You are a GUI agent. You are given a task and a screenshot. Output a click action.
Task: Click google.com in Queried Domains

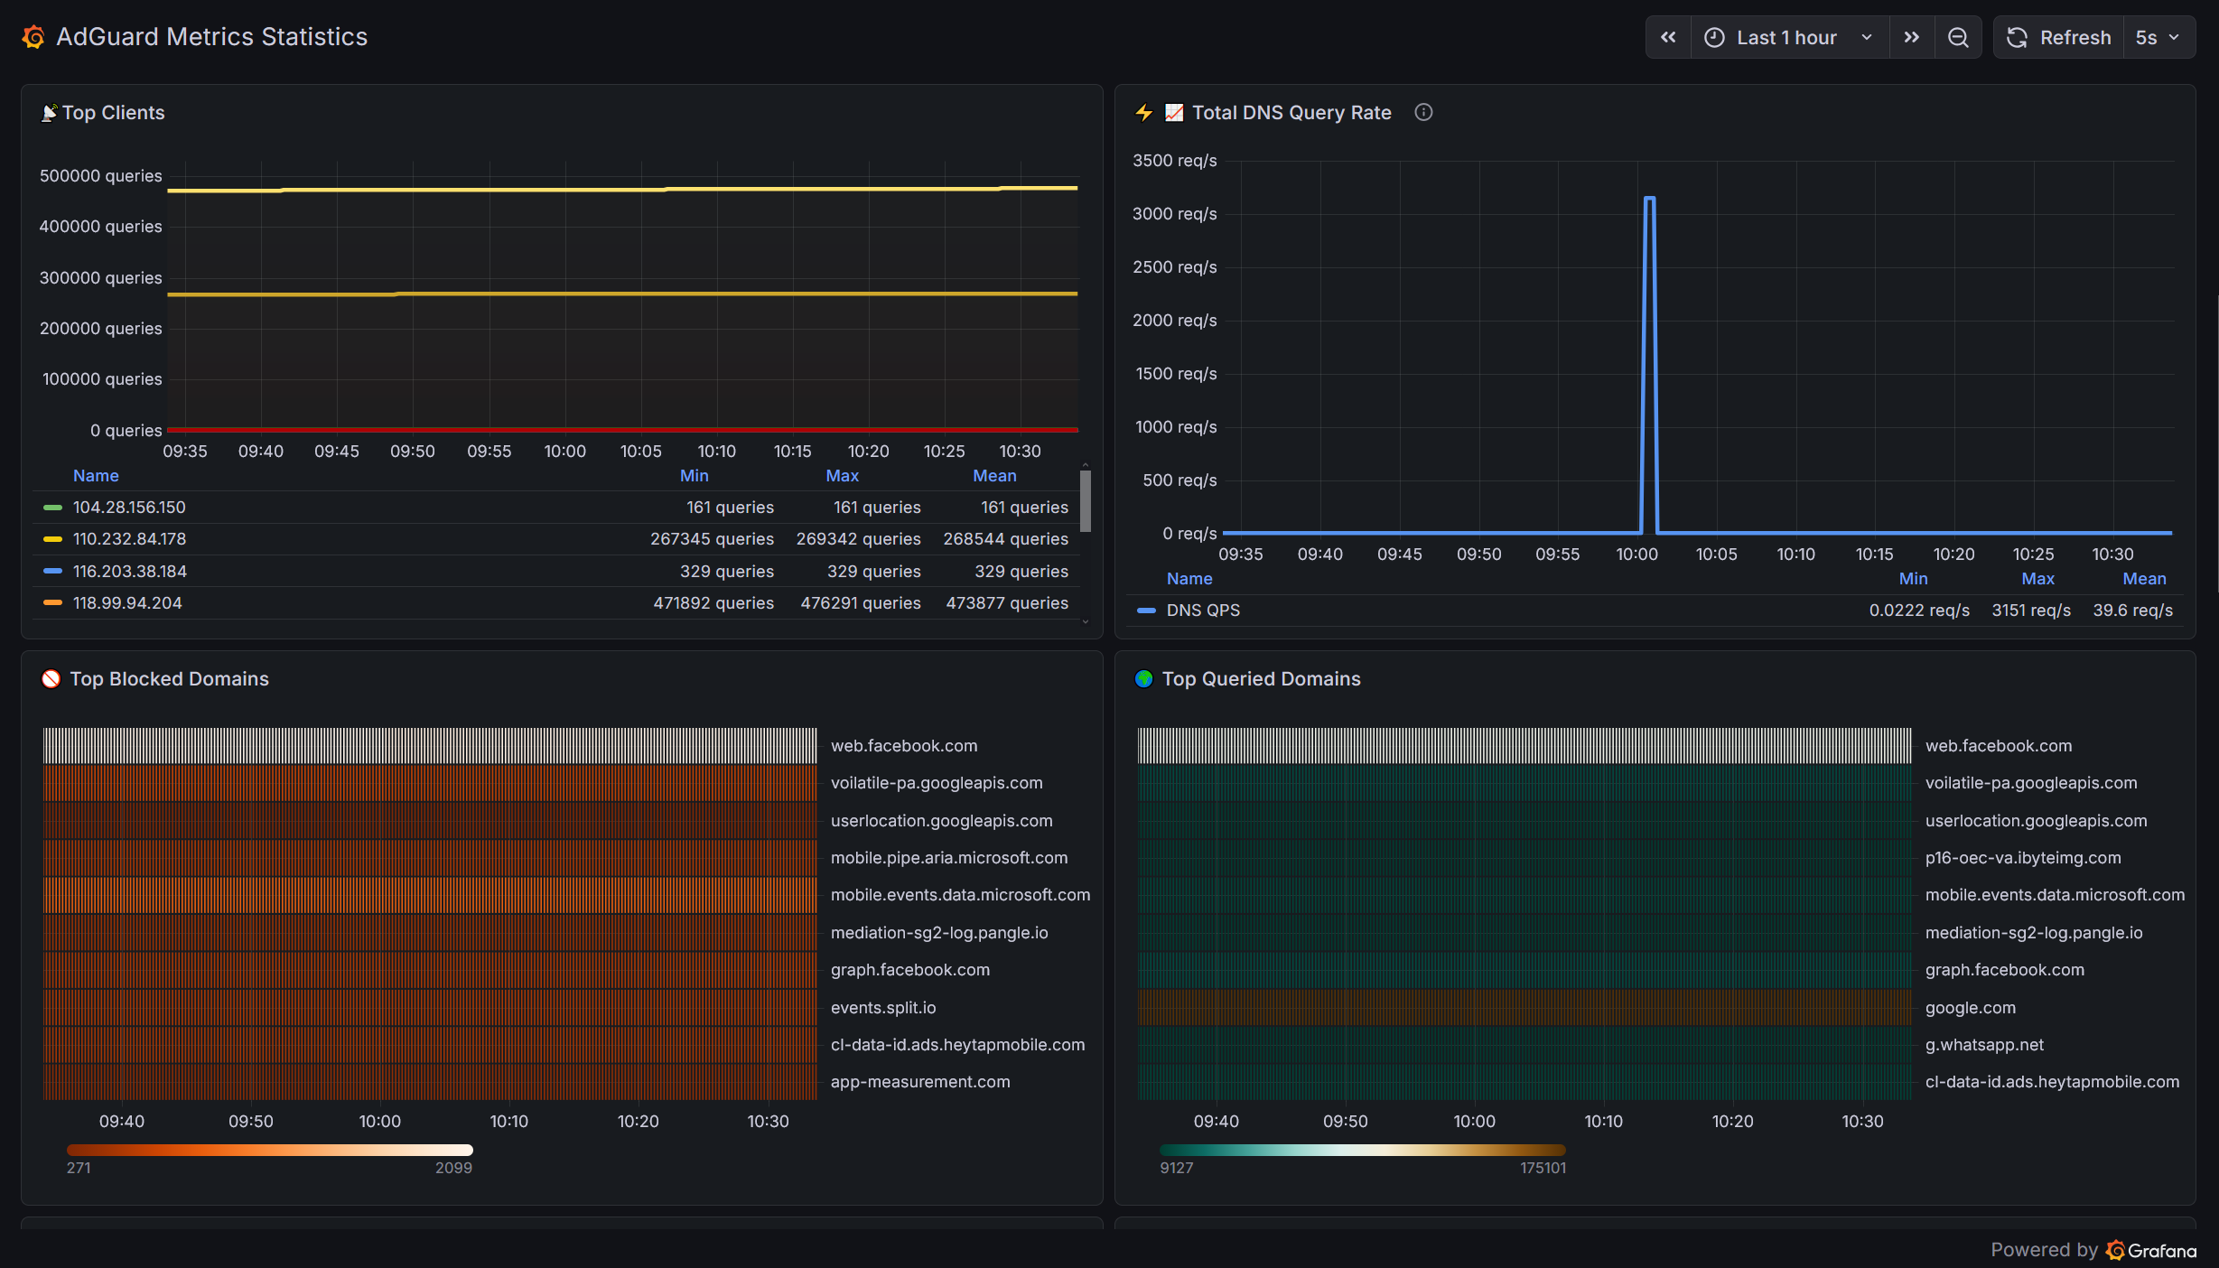point(1970,1007)
